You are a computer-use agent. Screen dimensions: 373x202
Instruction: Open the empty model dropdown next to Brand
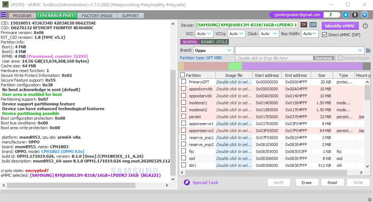299,50
